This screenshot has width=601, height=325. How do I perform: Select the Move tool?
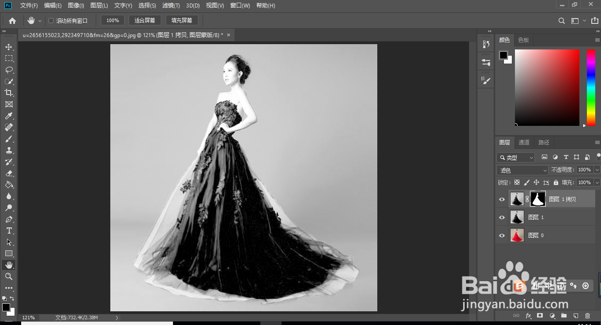click(9, 46)
